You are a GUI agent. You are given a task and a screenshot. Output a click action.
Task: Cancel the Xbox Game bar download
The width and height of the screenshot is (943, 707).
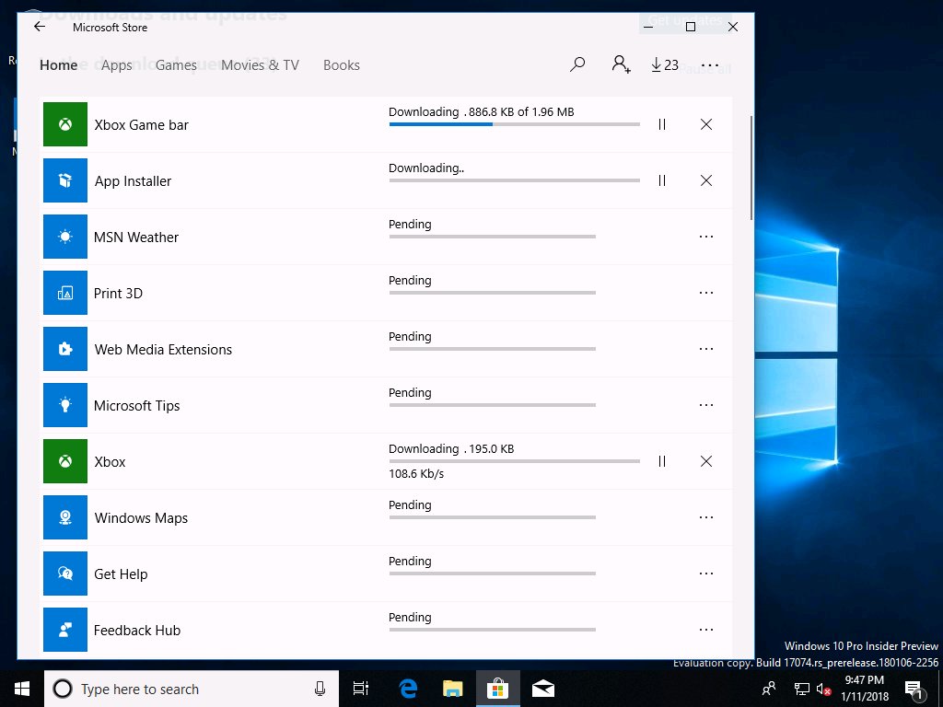706,124
